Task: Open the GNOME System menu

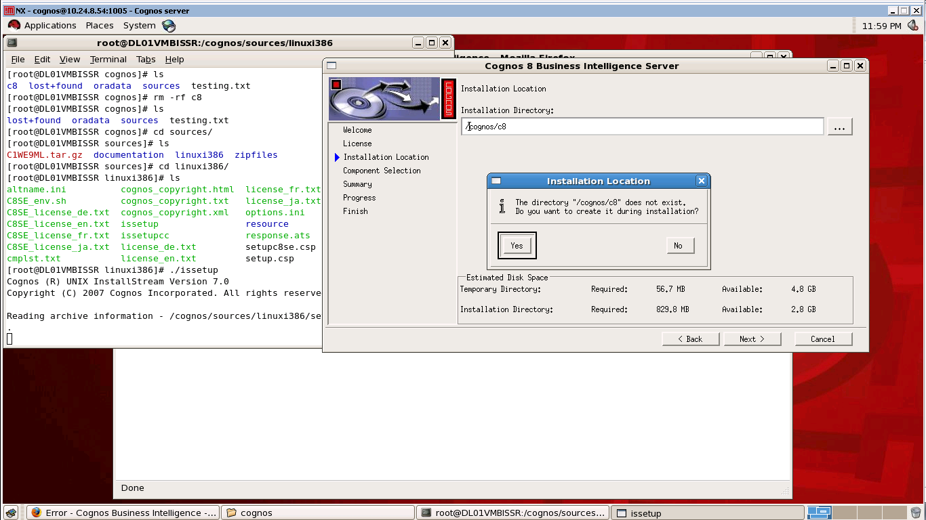Action: click(x=140, y=26)
